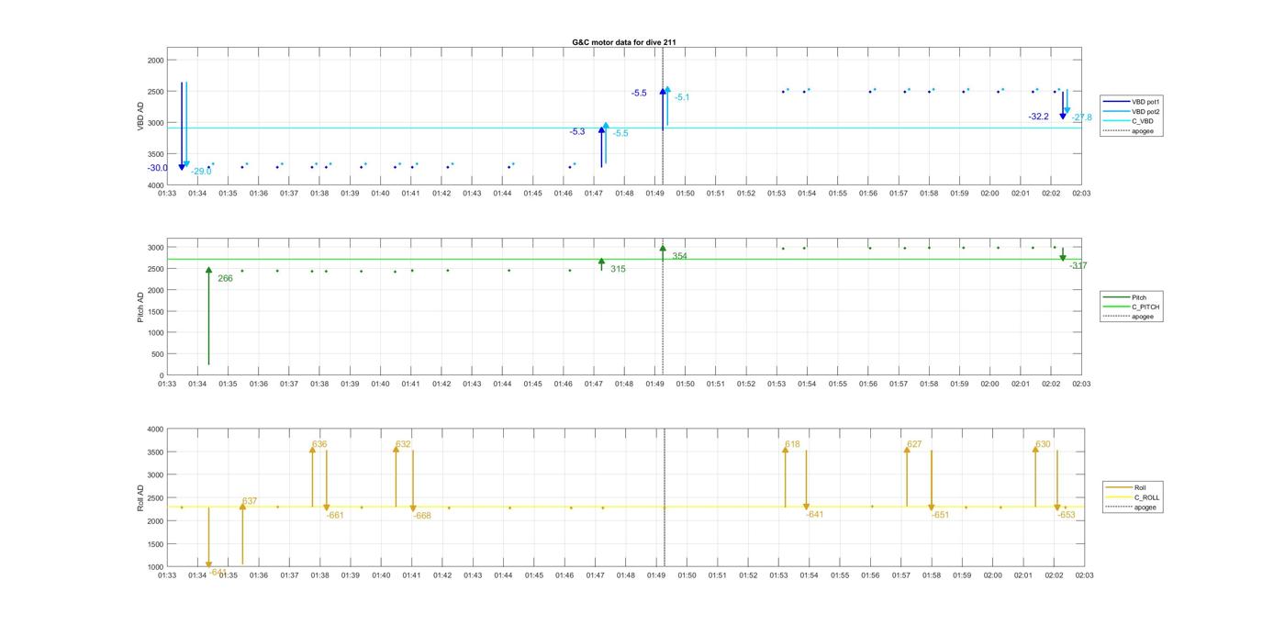The image size is (1285, 636).
Task: Click the -668 roll label
Action: pyautogui.click(x=422, y=517)
